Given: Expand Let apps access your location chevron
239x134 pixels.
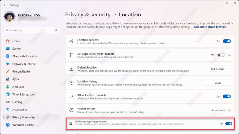Looking at the screenshot, I should coord(229,55).
